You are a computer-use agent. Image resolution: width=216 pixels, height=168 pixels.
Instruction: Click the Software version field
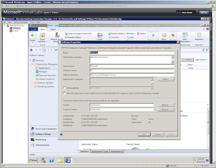(132, 71)
